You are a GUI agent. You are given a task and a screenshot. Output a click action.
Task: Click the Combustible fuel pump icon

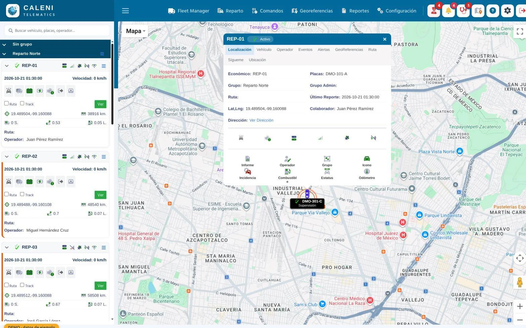point(287,171)
